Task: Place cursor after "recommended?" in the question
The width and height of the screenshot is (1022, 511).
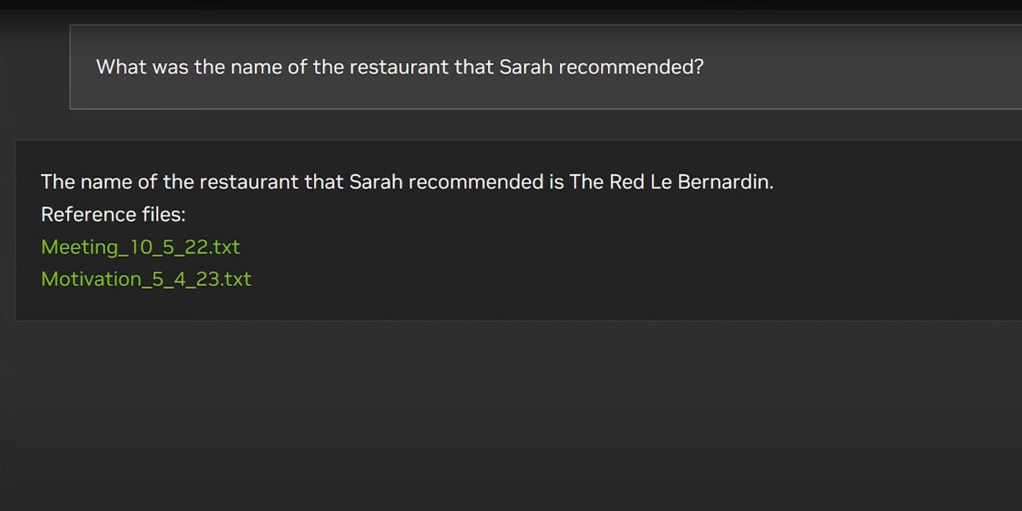Action: [x=705, y=67]
